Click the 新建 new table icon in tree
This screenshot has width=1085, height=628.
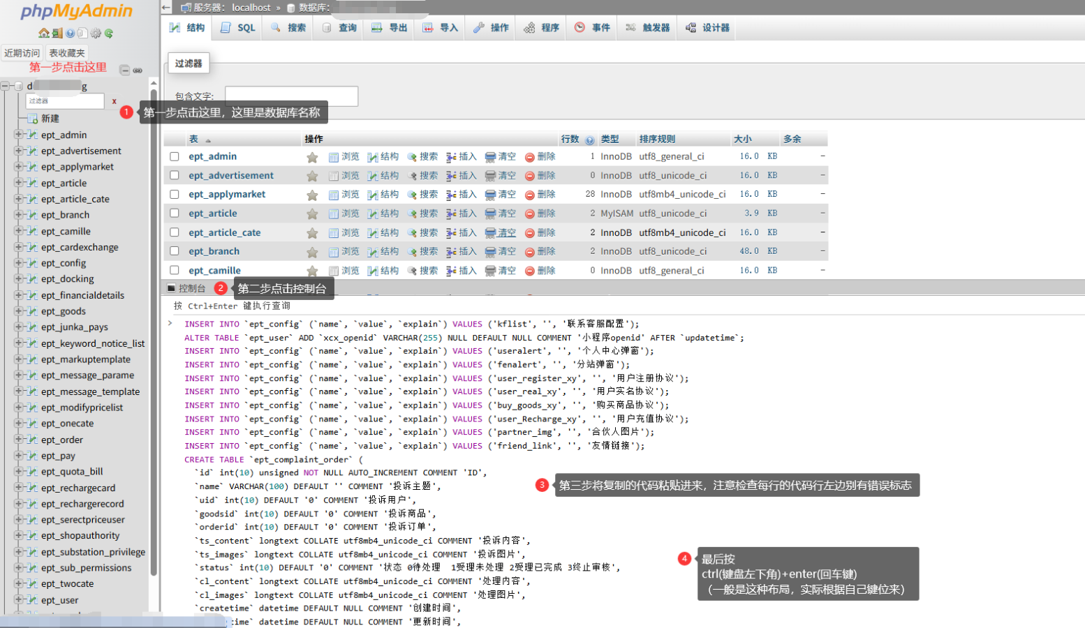[x=32, y=119]
